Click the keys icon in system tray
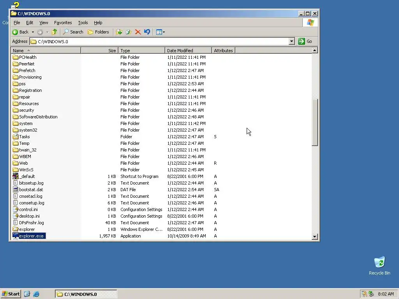 [364, 294]
